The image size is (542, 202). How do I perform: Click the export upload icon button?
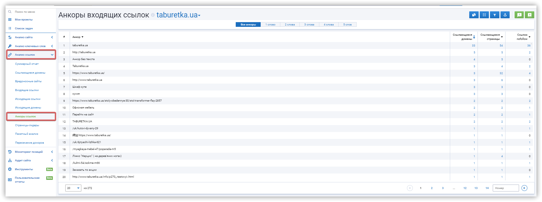[x=505, y=15]
